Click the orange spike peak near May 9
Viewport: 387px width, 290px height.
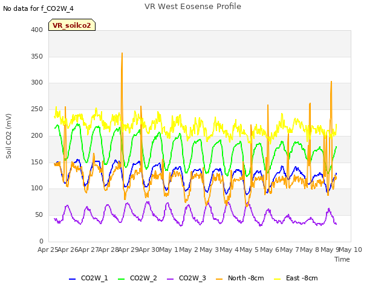pyautogui.click(x=331, y=82)
